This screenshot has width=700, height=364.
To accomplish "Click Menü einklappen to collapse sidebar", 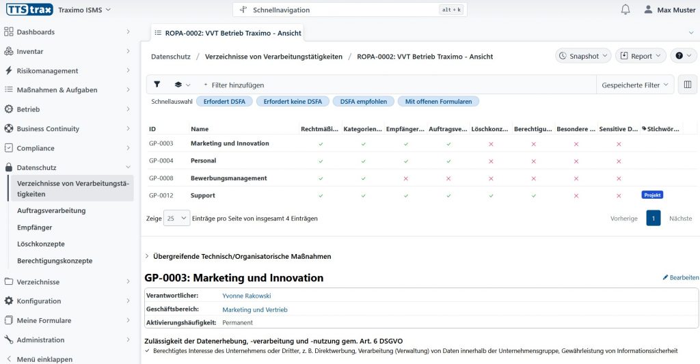I will 40,359.
